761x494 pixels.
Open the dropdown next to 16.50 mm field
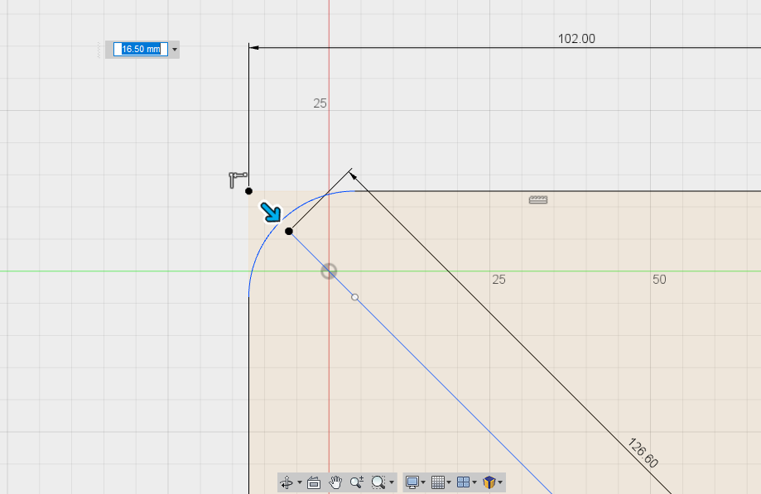[x=175, y=50]
